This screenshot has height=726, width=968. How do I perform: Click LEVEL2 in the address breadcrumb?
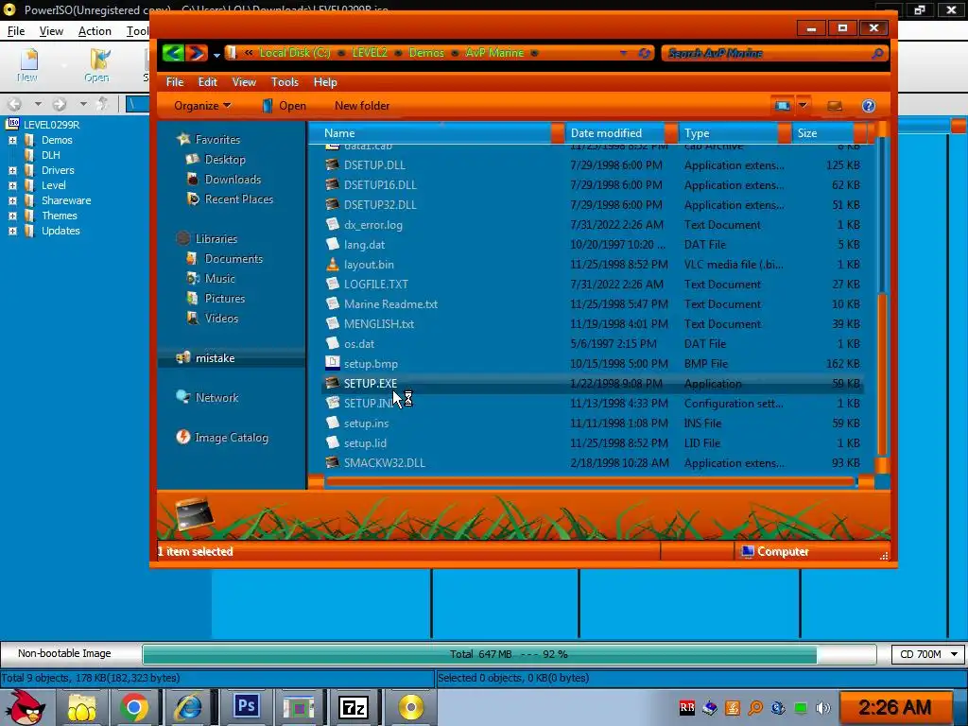370,53
